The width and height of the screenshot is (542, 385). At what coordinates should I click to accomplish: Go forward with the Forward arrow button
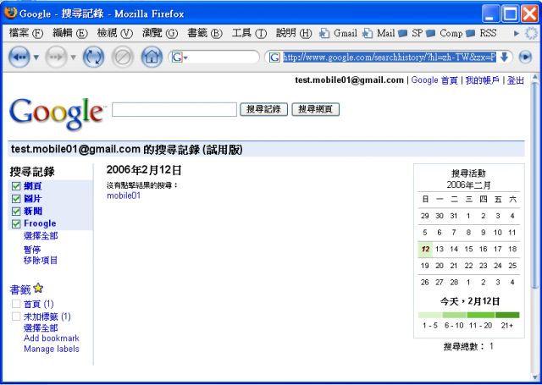(57, 57)
